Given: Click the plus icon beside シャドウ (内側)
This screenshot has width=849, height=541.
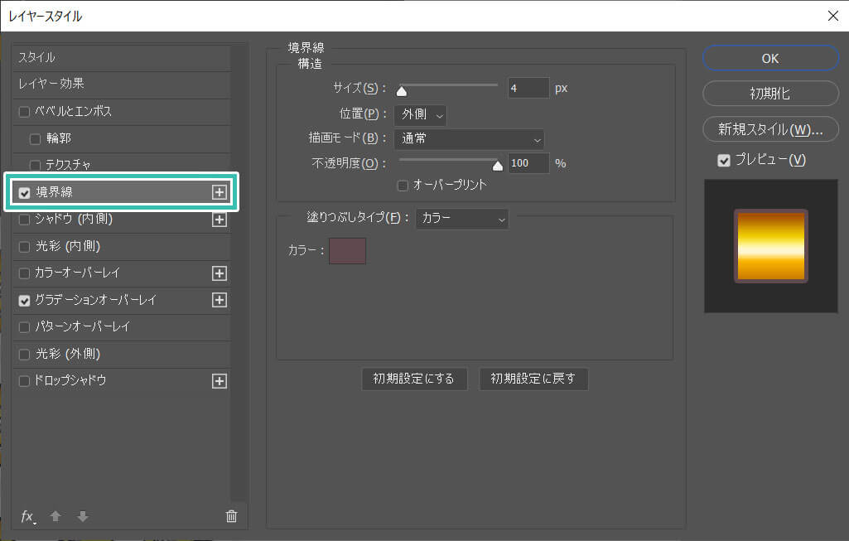Looking at the screenshot, I should 219,220.
